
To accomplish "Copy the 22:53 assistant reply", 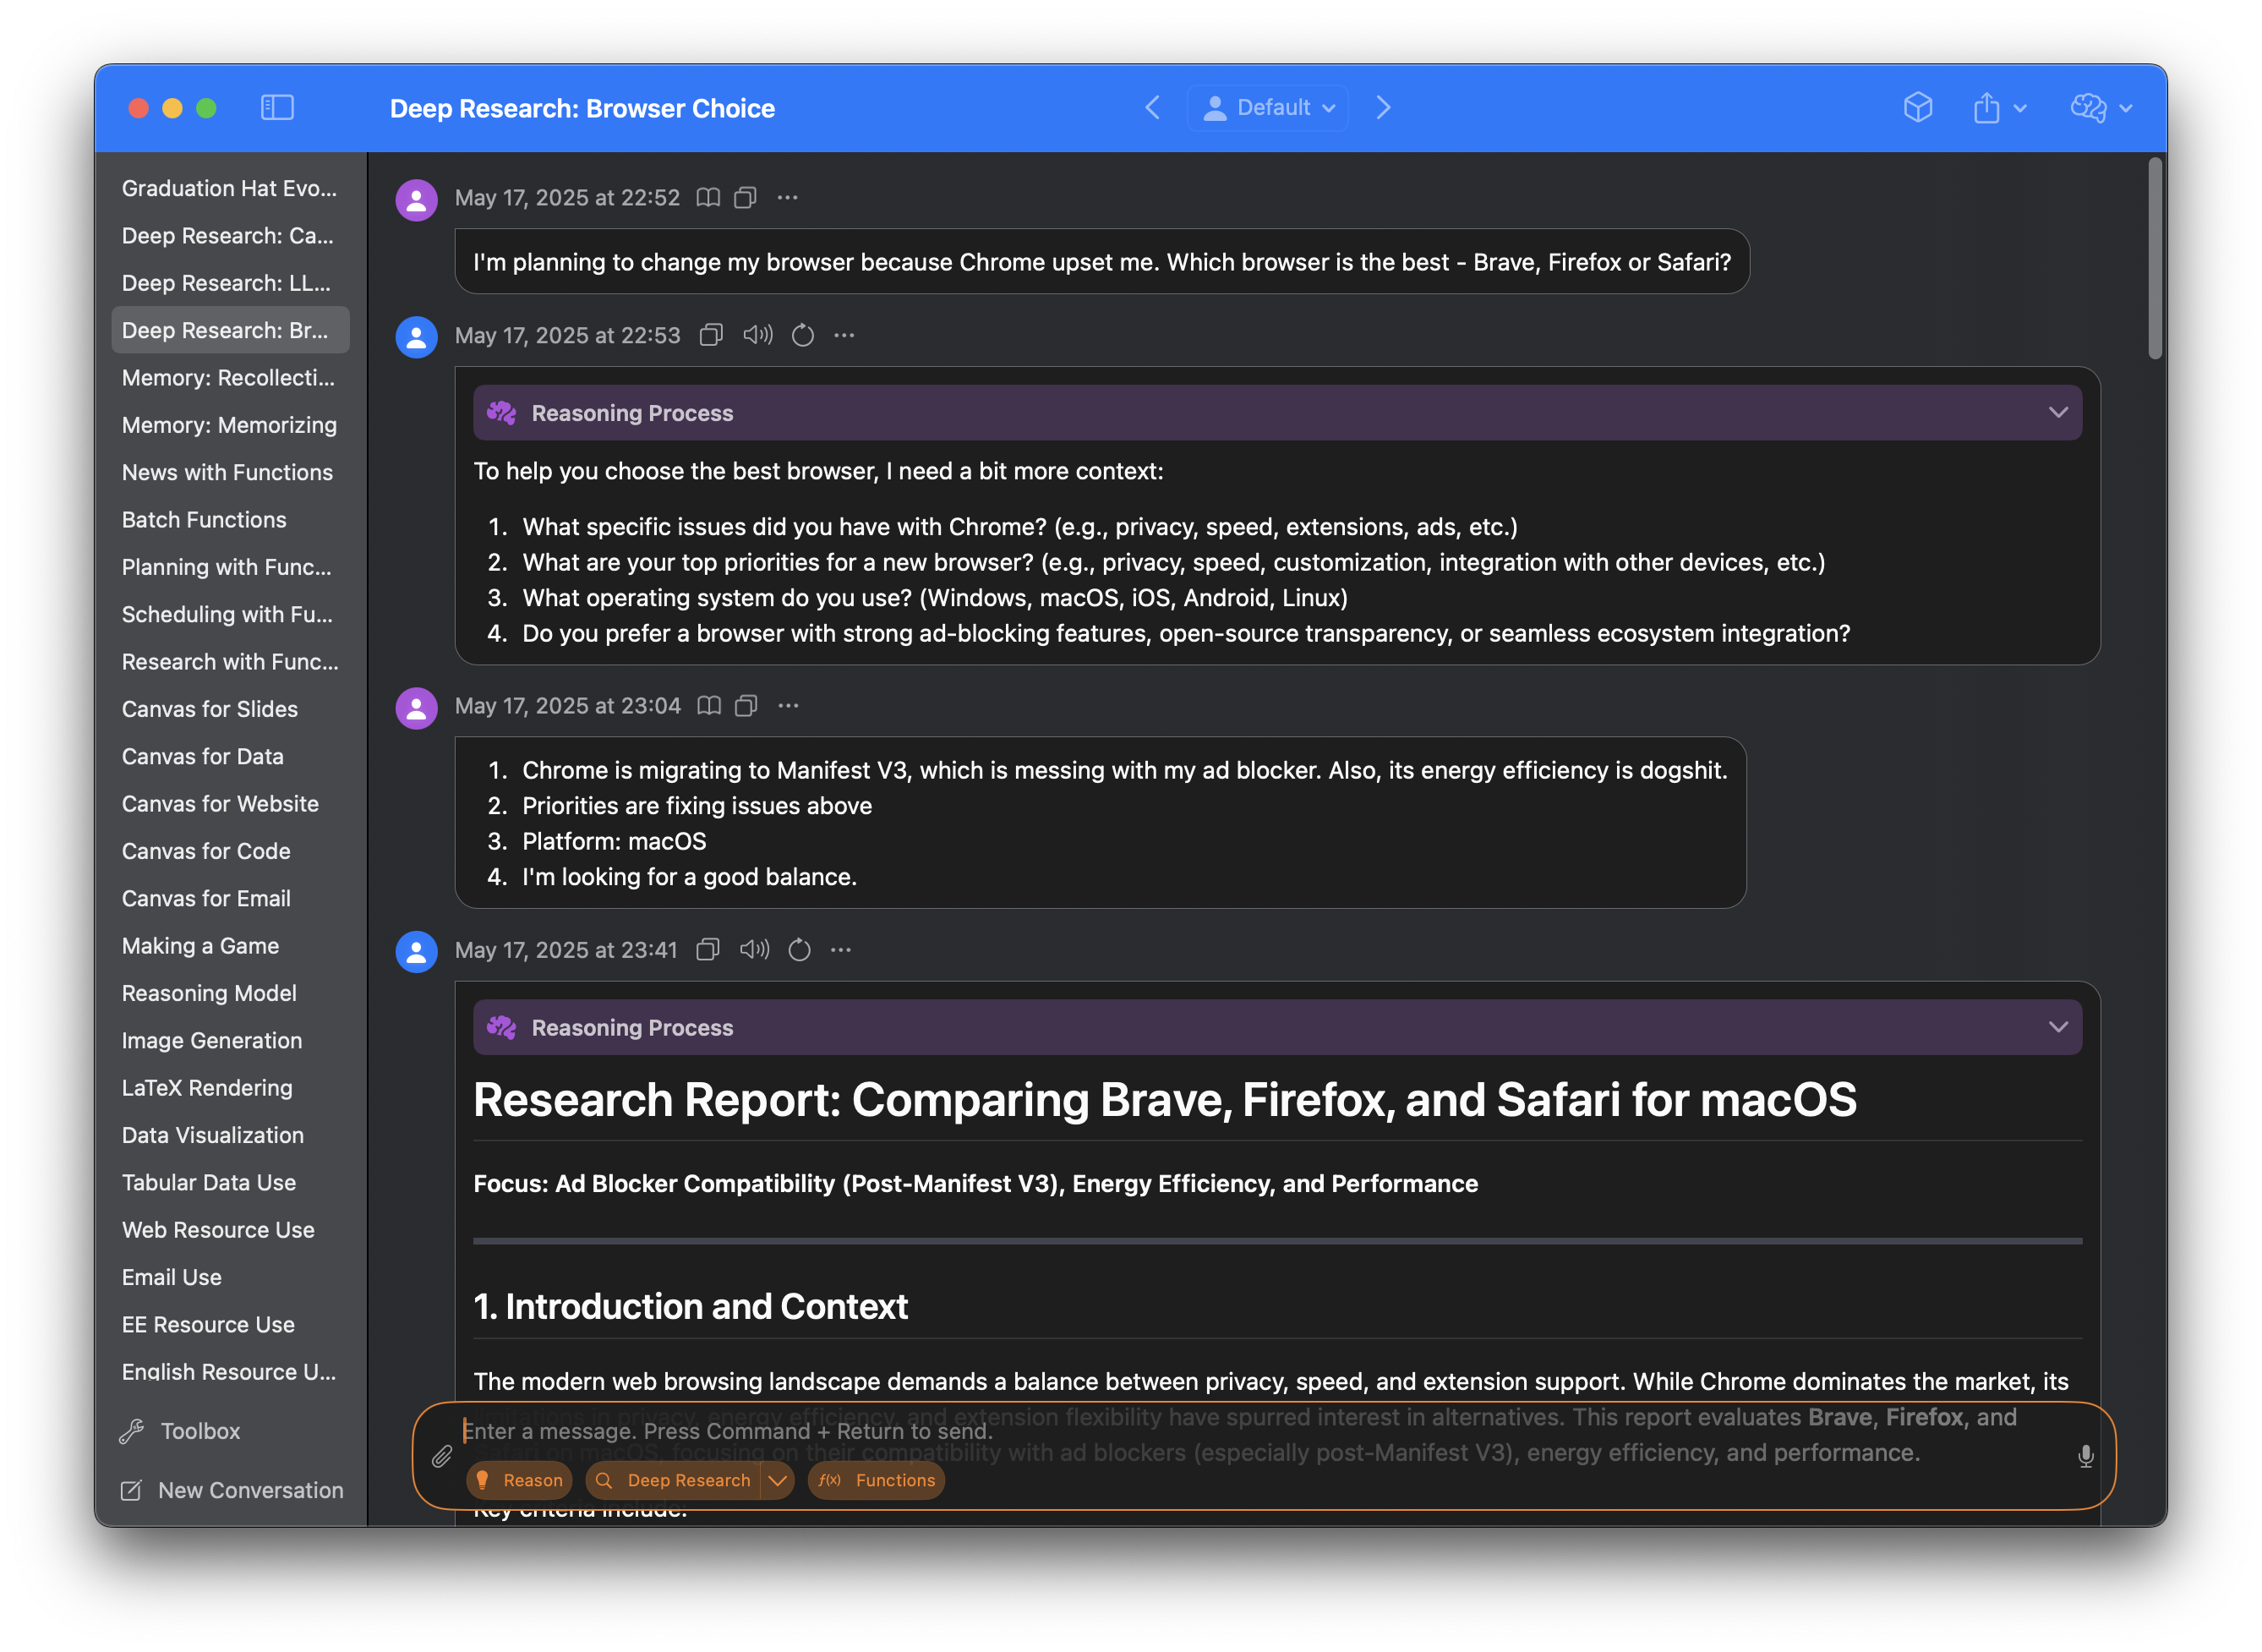I will tap(711, 335).
